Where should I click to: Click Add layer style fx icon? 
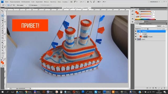pyautogui.click(x=150, y=88)
